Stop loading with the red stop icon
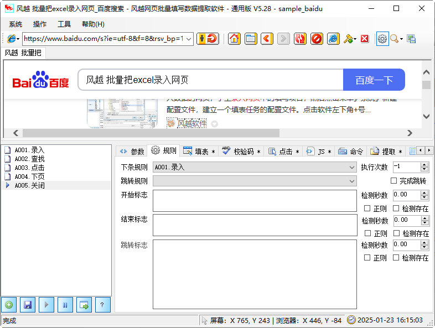This screenshot has width=435, height=328. click(x=317, y=39)
